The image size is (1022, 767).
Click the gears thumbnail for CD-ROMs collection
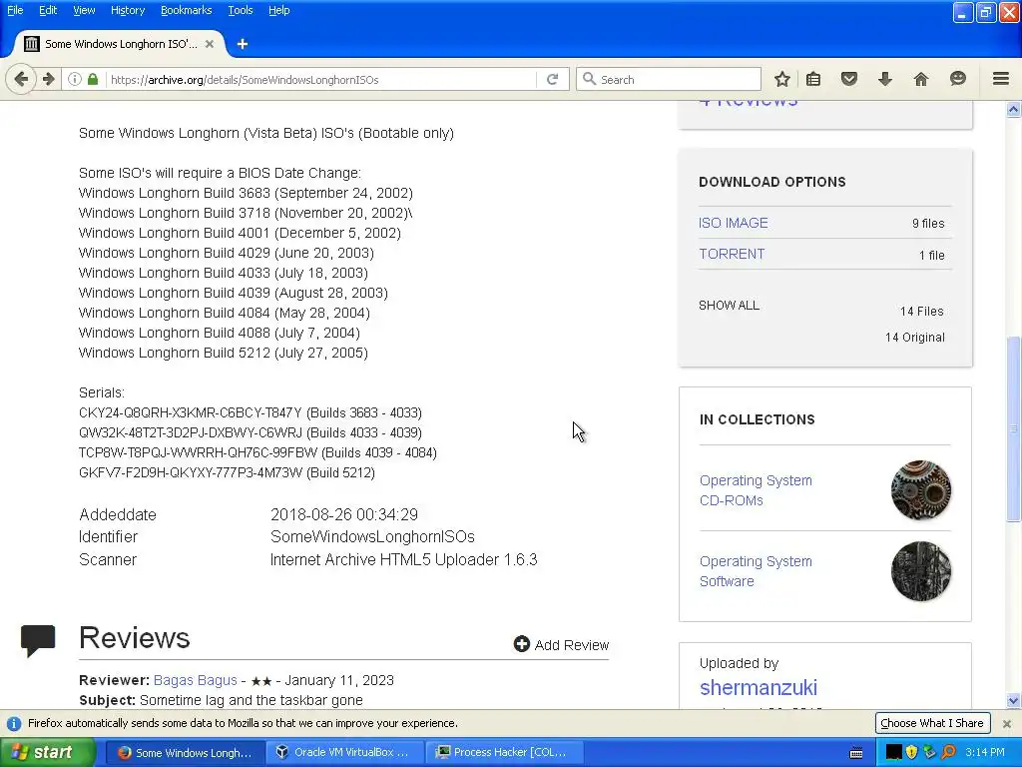921,490
